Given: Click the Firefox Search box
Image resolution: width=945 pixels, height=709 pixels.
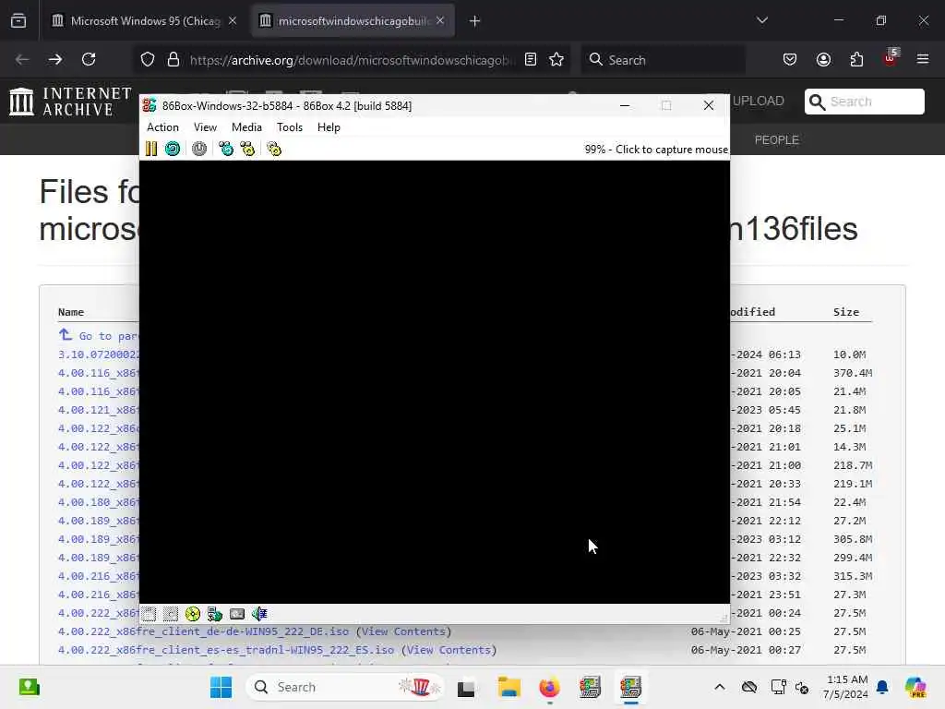Looking at the screenshot, I should coord(663,60).
